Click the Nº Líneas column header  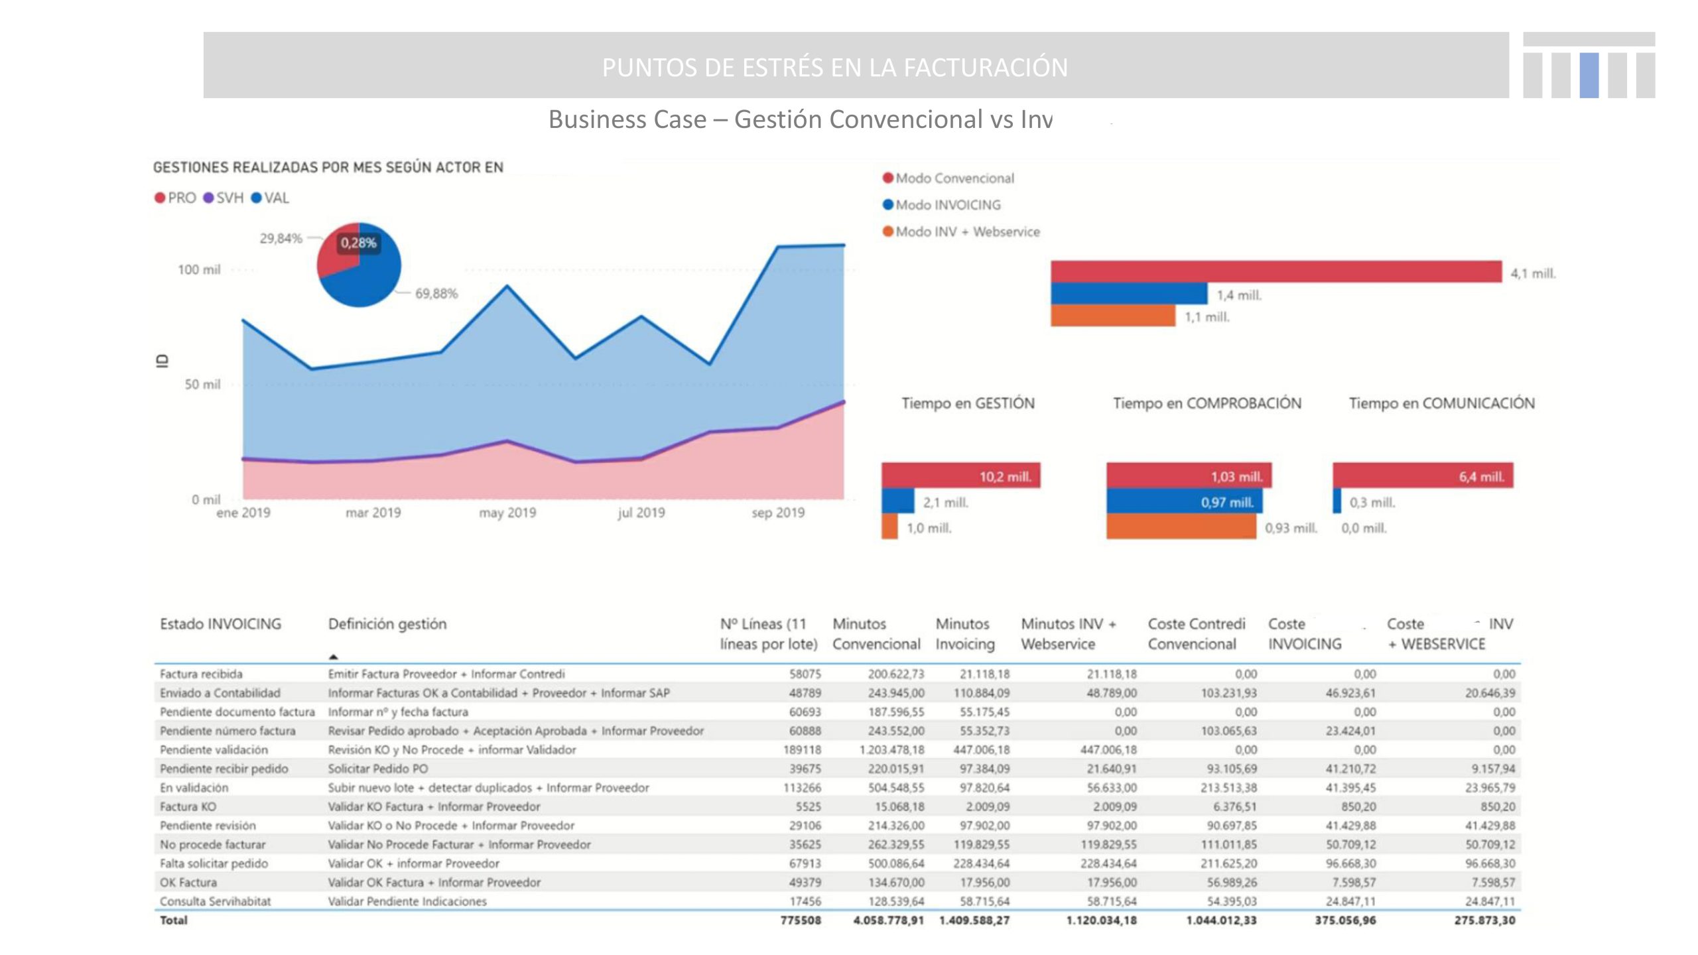click(x=768, y=634)
